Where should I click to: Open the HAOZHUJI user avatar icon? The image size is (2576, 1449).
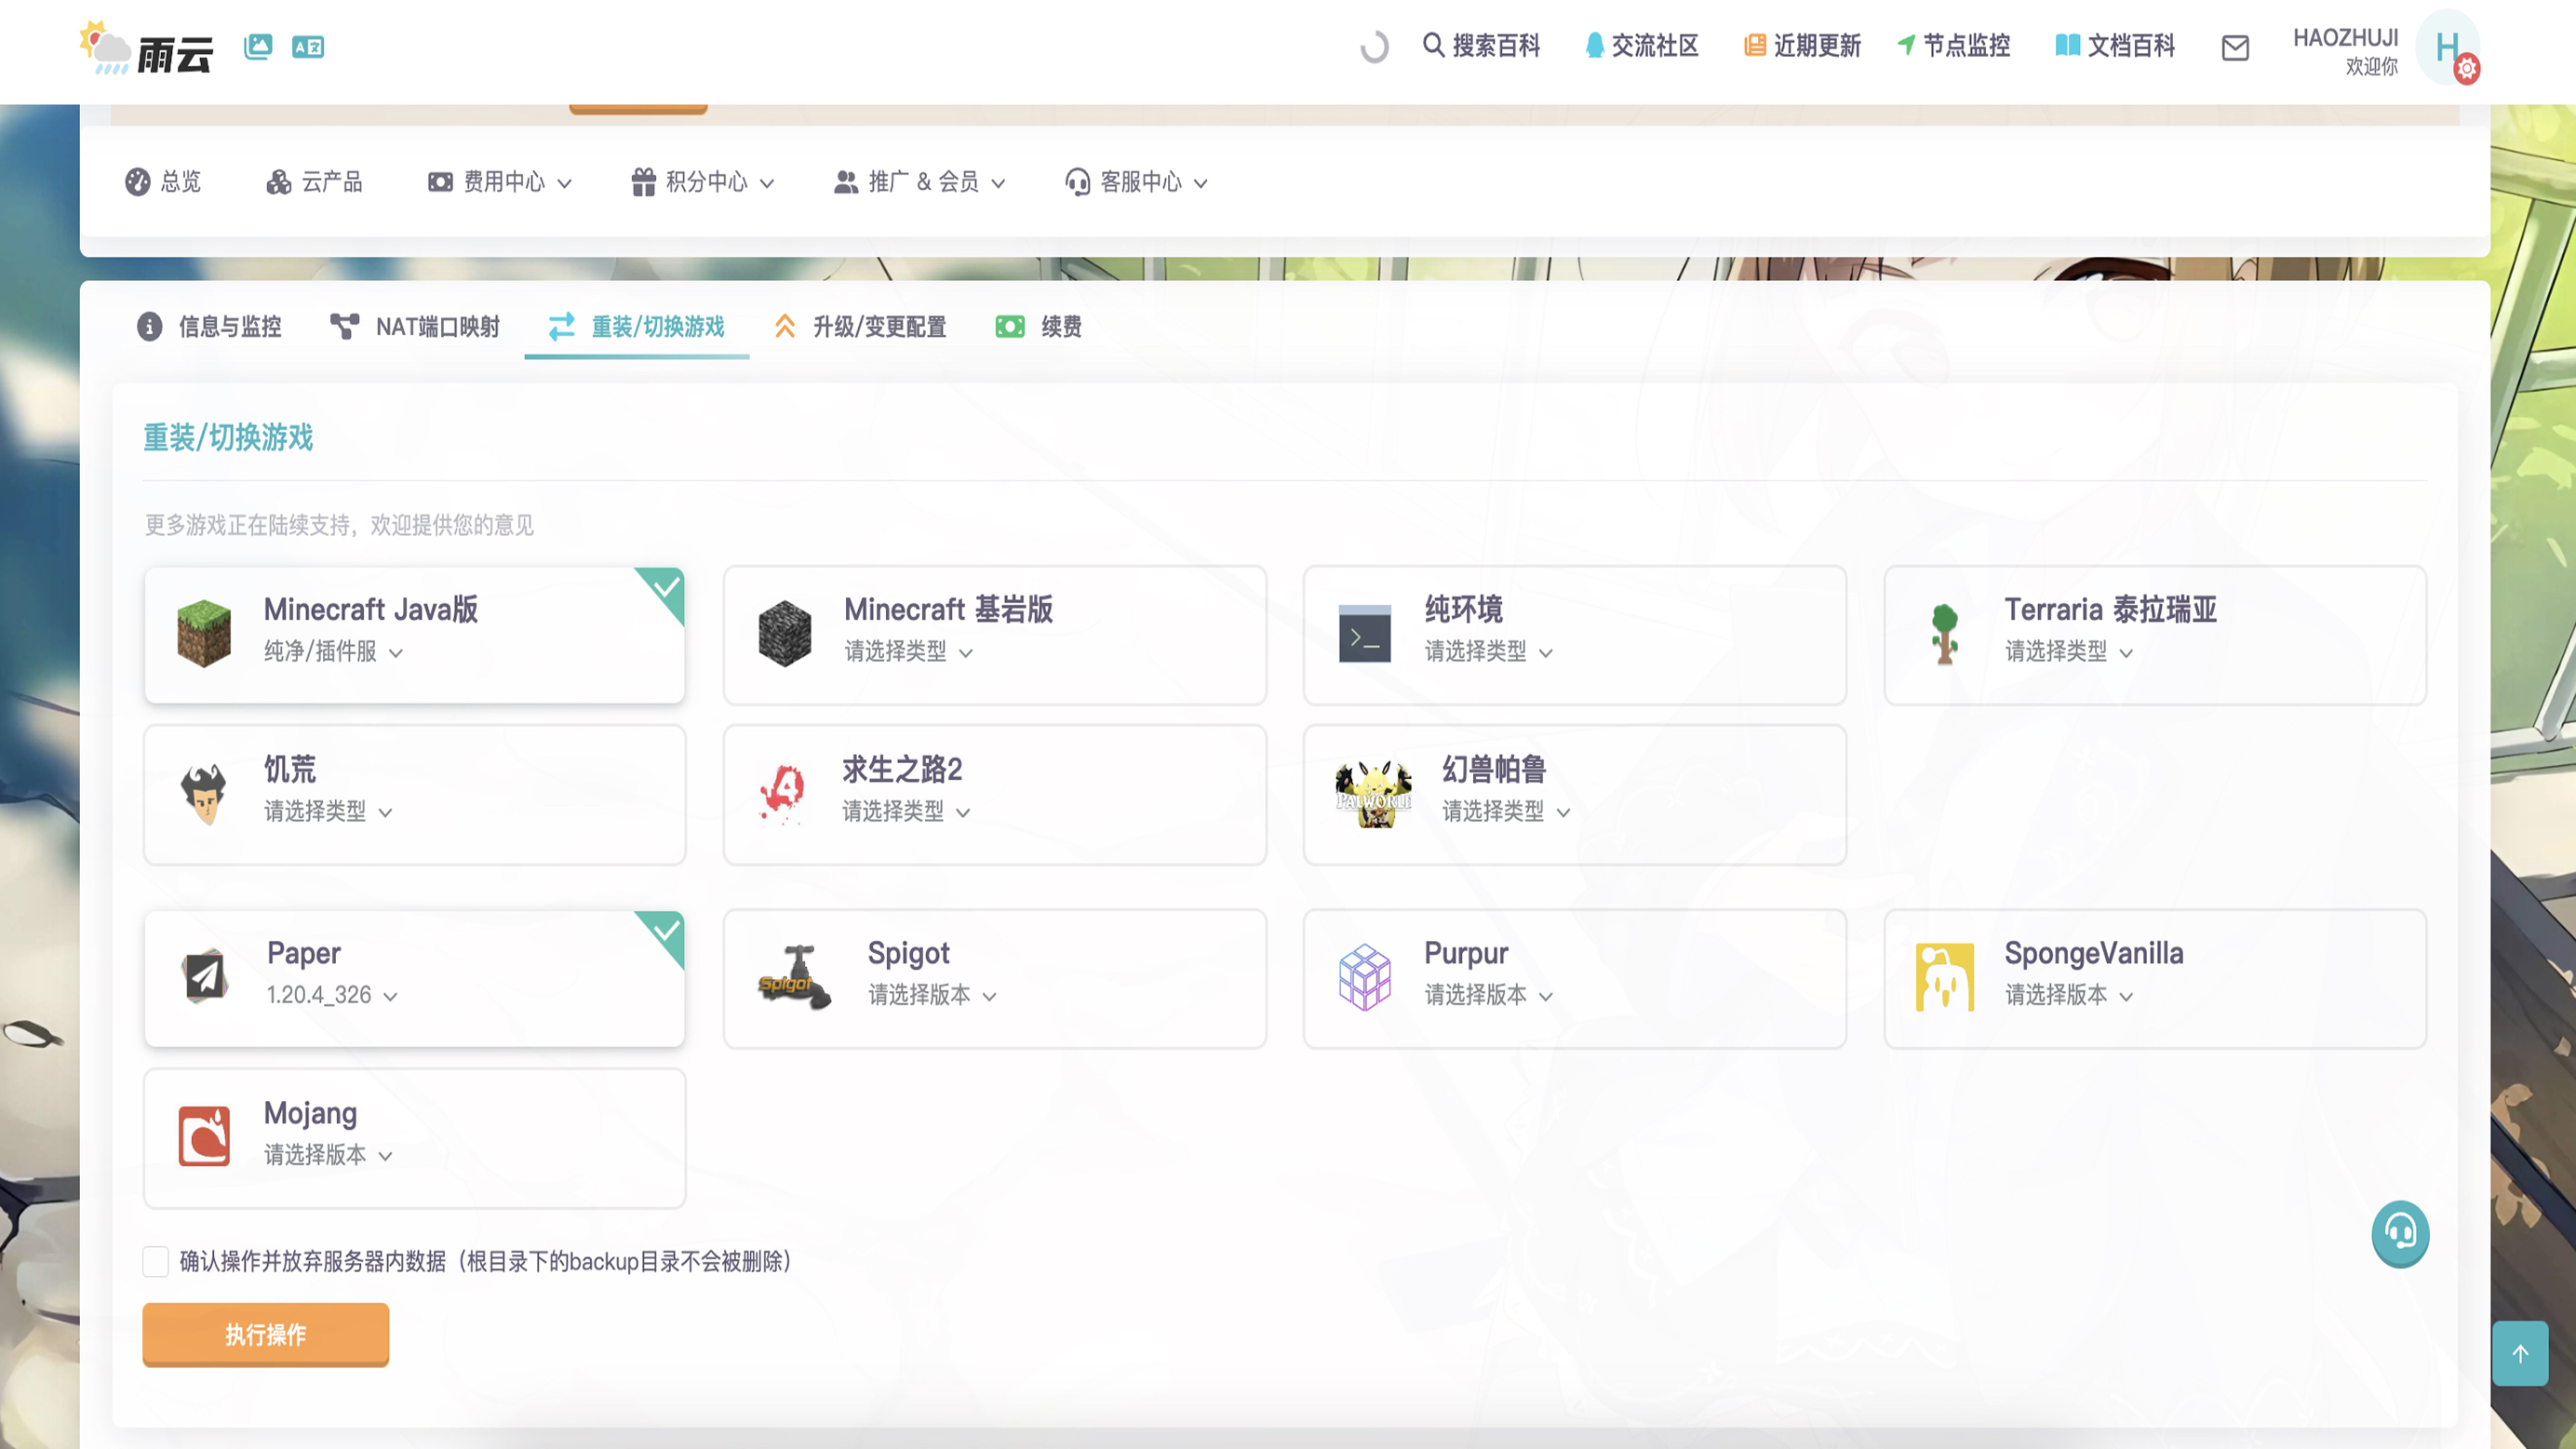(2446, 46)
